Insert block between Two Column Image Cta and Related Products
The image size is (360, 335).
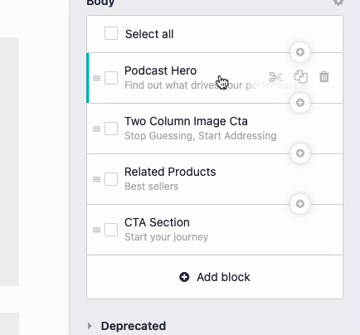point(300,153)
